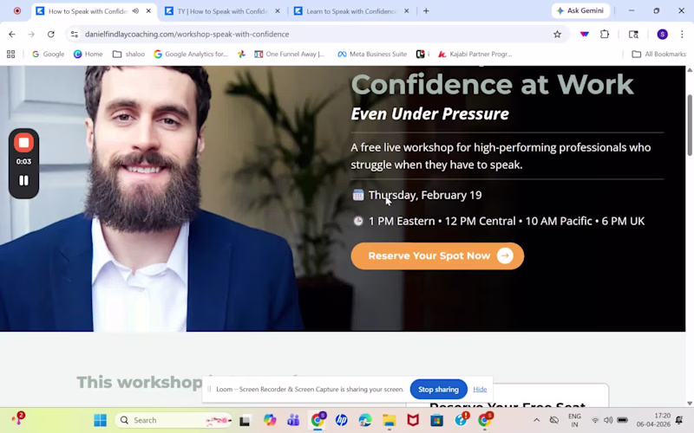The image size is (694, 433).
Task: Open Microsoft Edge from the taskbar
Action: point(365,420)
